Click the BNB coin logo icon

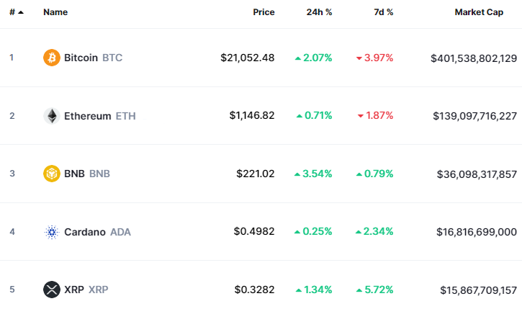[x=52, y=174]
